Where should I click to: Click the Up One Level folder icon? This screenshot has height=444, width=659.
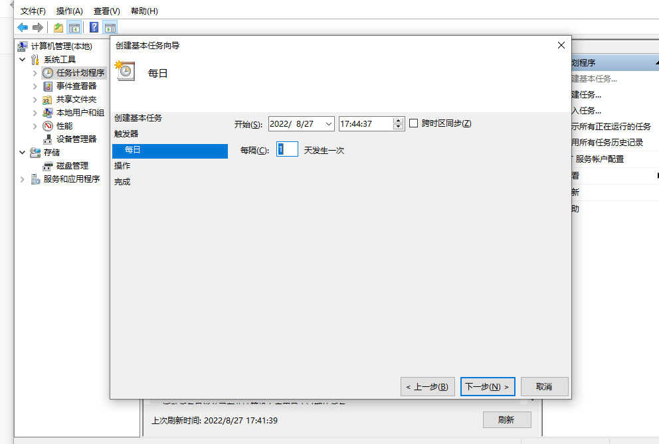pyautogui.click(x=58, y=28)
